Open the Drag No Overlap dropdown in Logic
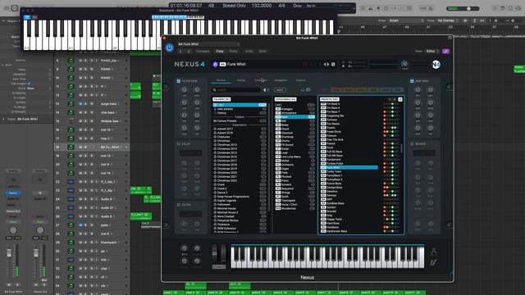Image resolution: width=525 pixels, height=295 pixels. pyautogui.click(x=447, y=20)
